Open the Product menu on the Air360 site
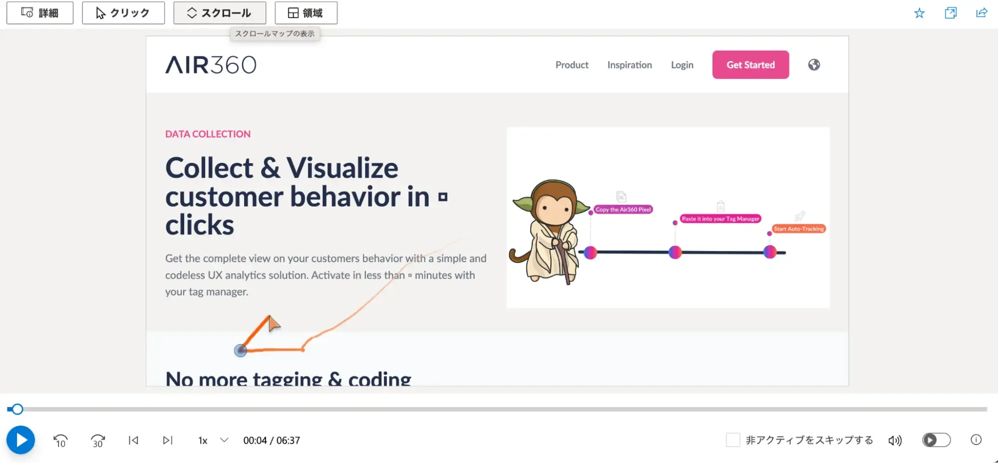Viewport: 998px width, 463px height. 572,64
